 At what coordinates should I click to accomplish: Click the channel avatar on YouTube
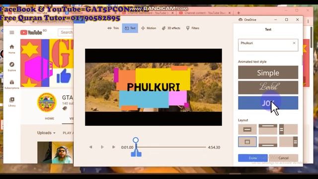pyautogui.click(x=47, y=102)
